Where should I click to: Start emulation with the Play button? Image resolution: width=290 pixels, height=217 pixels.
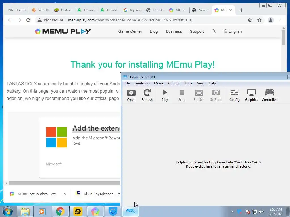(165, 95)
